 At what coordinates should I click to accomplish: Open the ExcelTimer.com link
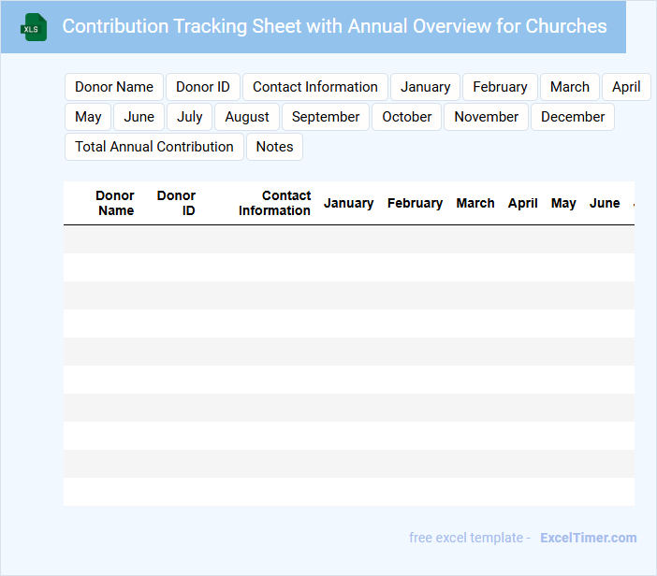pyautogui.click(x=588, y=538)
